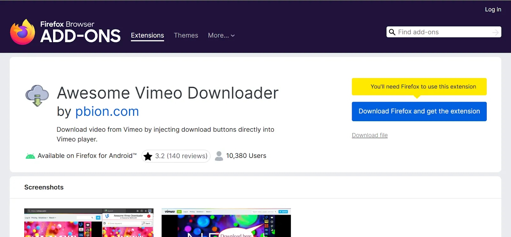The height and width of the screenshot is (237, 511).
Task: Submit search with the arrow icon
Action: 495,32
